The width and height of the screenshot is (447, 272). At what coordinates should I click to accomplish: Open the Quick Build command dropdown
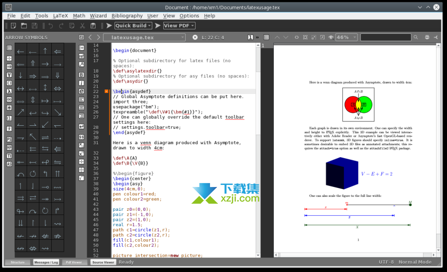133,26
